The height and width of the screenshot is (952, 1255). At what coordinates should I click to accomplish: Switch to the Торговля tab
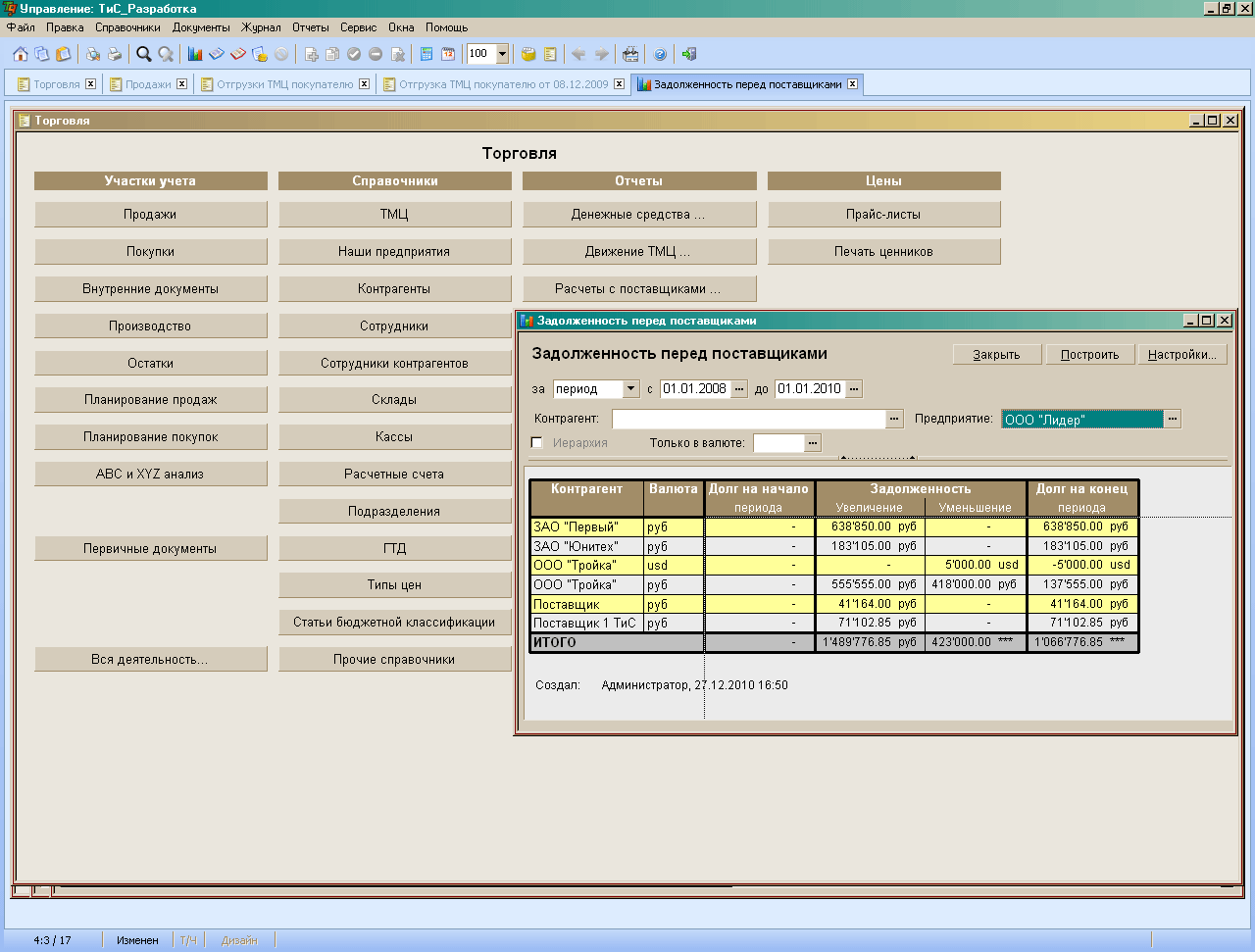pos(57,84)
